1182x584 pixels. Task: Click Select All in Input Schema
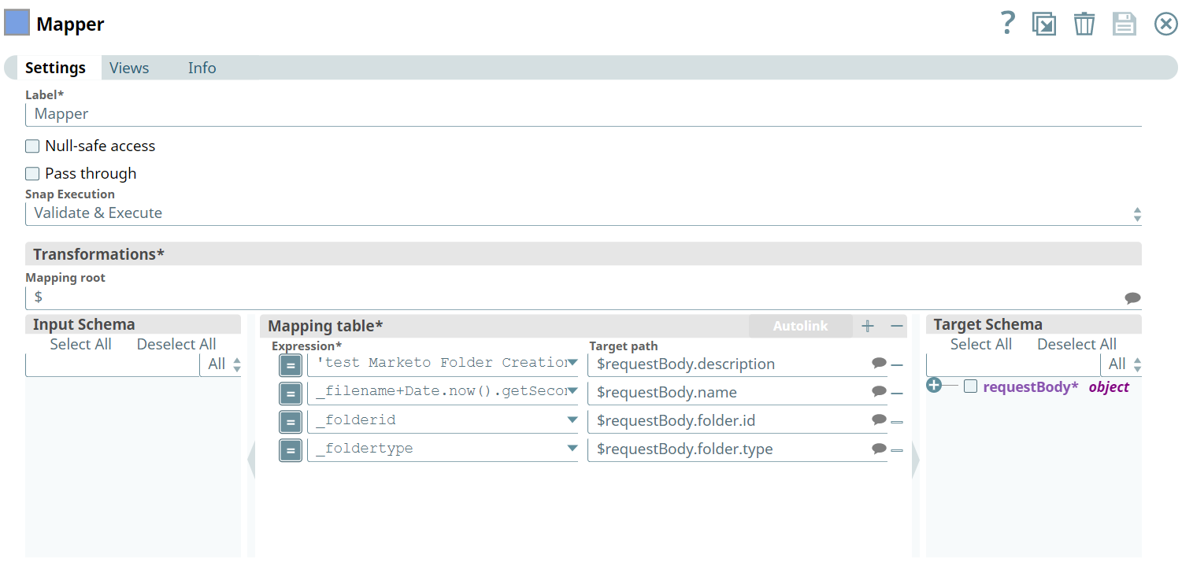pos(80,344)
